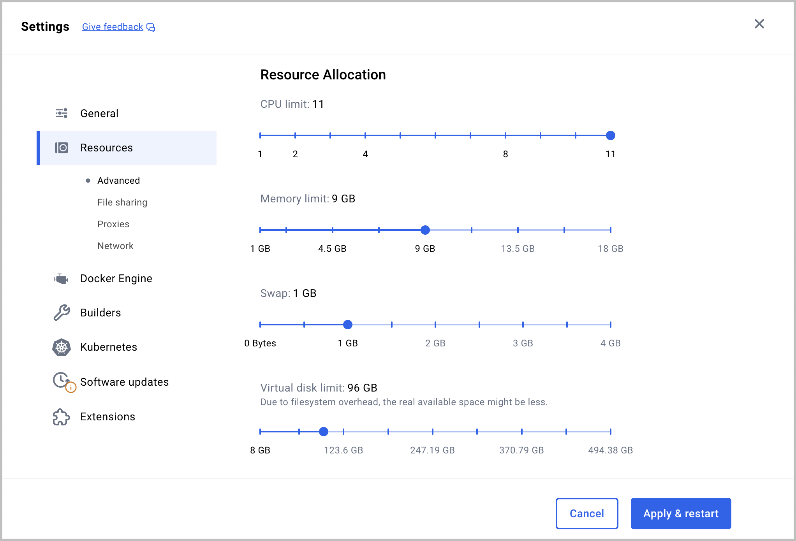Expand the Advanced settings section

tap(119, 180)
